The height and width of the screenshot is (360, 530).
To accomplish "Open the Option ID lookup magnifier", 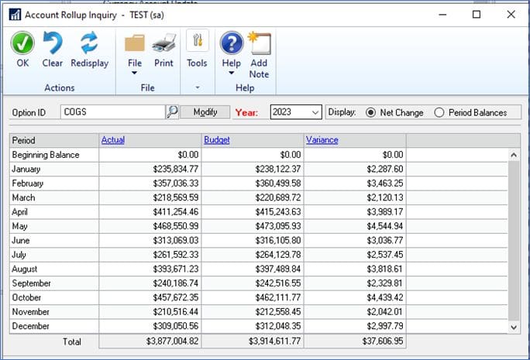I will pos(172,111).
